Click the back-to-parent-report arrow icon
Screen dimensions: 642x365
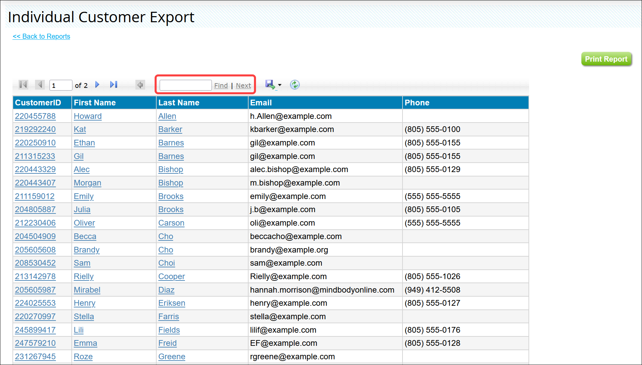click(140, 85)
